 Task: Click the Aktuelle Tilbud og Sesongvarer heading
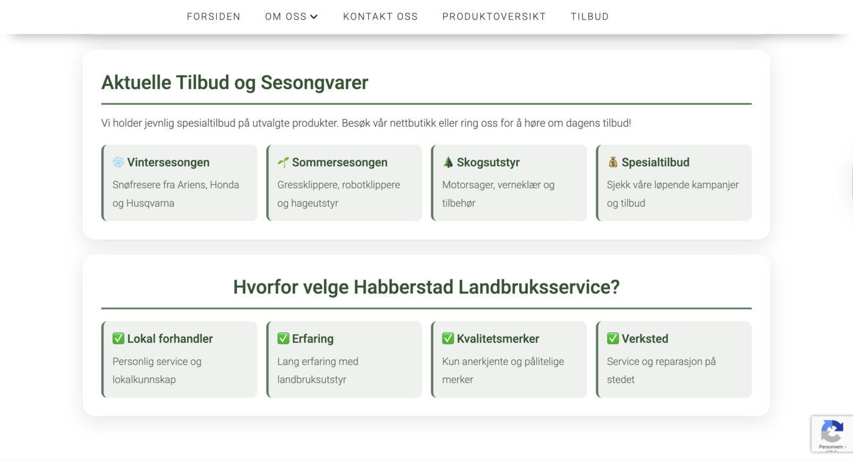coord(235,82)
